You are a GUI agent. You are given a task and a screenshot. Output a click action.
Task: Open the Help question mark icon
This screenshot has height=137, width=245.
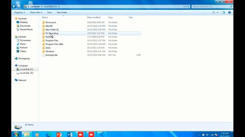230,13
